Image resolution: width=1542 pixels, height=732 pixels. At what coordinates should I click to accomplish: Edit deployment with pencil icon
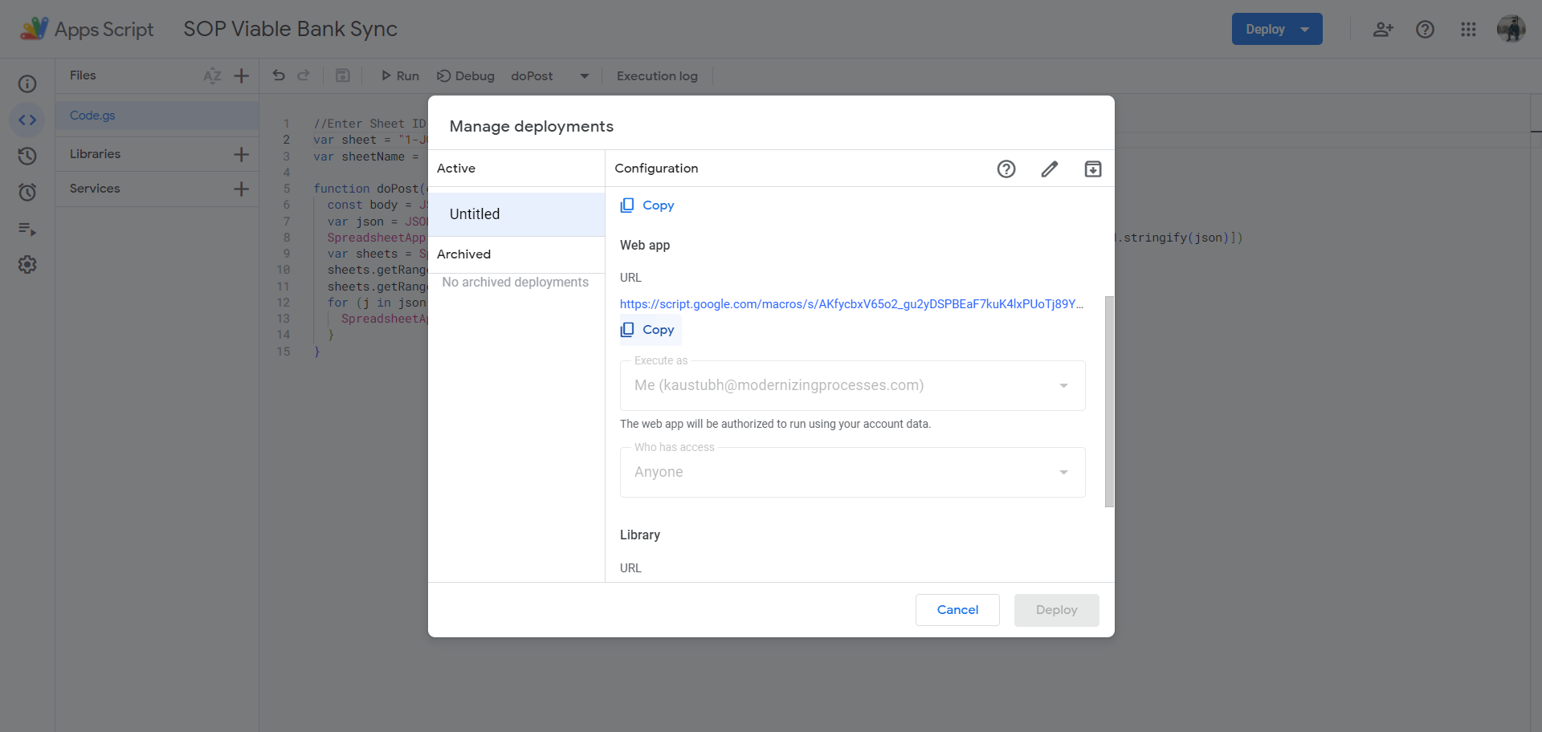point(1050,169)
